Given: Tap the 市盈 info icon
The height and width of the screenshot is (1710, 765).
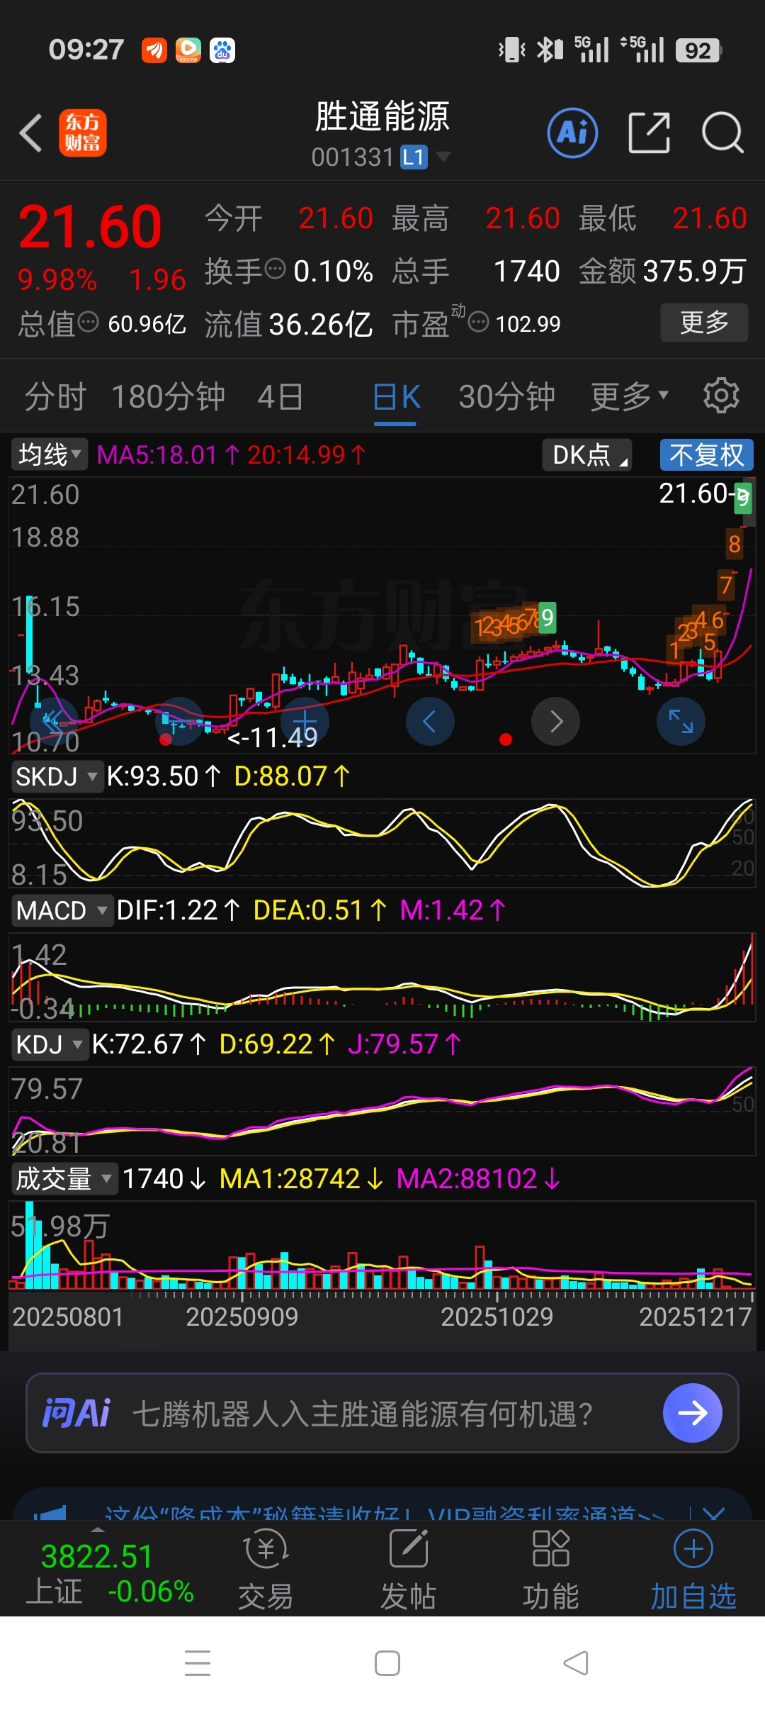Looking at the screenshot, I should pyautogui.click(x=479, y=322).
